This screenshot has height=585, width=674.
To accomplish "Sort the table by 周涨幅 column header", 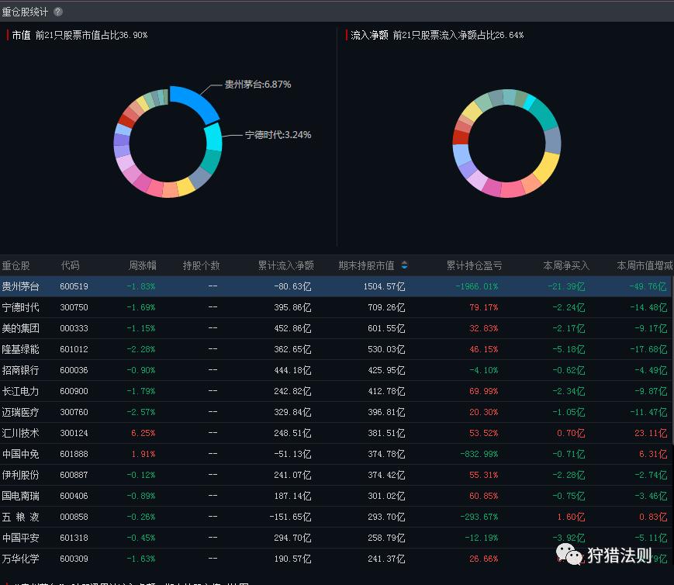I will tap(142, 265).
